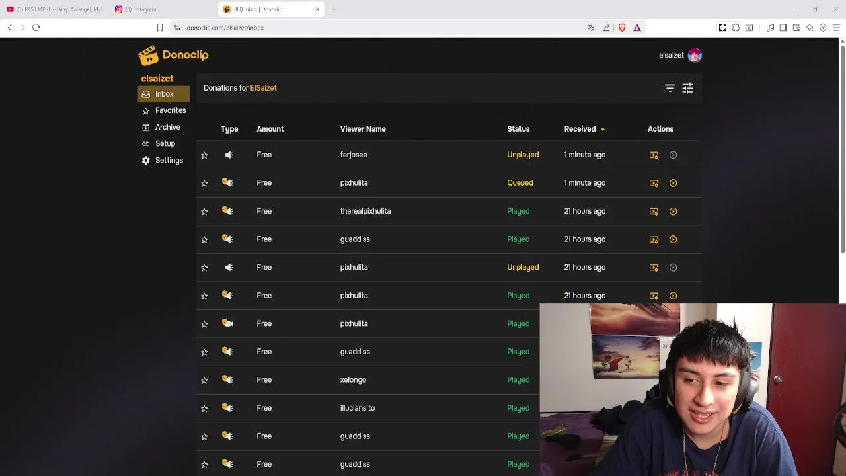Screen dimensions: 846x476
Task: Click the therealpixhulita viewer name
Action: (x=365, y=211)
